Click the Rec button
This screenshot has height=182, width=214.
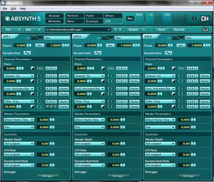tap(130, 19)
